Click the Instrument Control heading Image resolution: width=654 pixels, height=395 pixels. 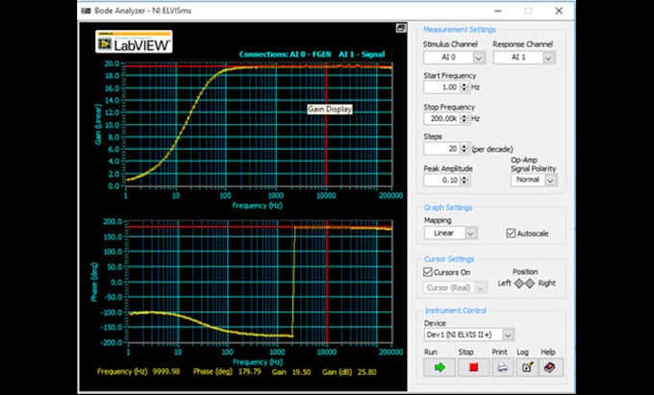pyautogui.click(x=456, y=310)
